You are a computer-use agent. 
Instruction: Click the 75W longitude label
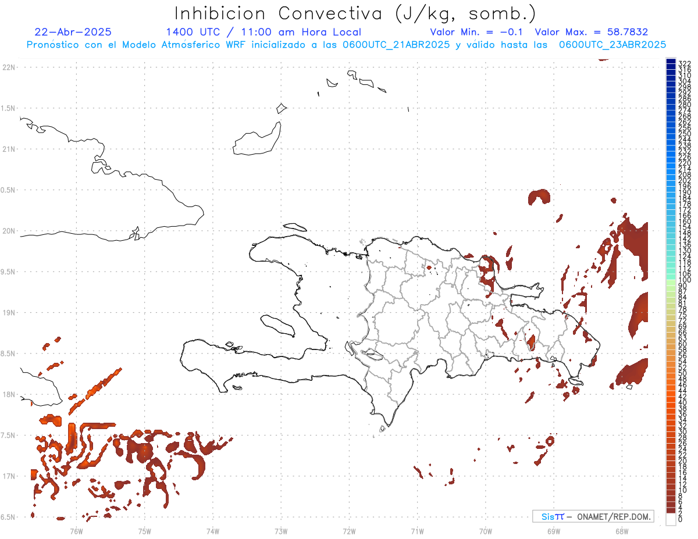pyautogui.click(x=144, y=530)
